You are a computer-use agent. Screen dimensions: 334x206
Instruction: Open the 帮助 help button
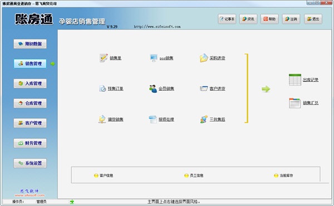pyautogui.click(x=269, y=19)
